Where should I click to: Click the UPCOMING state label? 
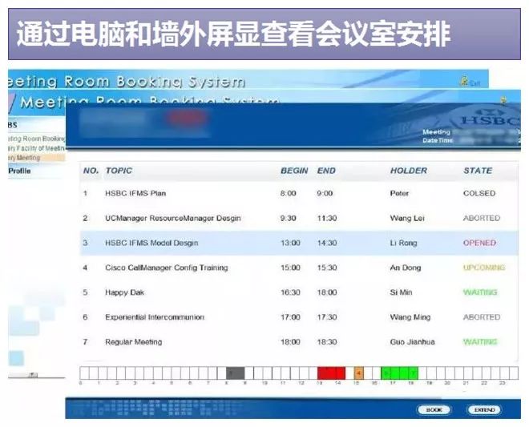tap(484, 268)
